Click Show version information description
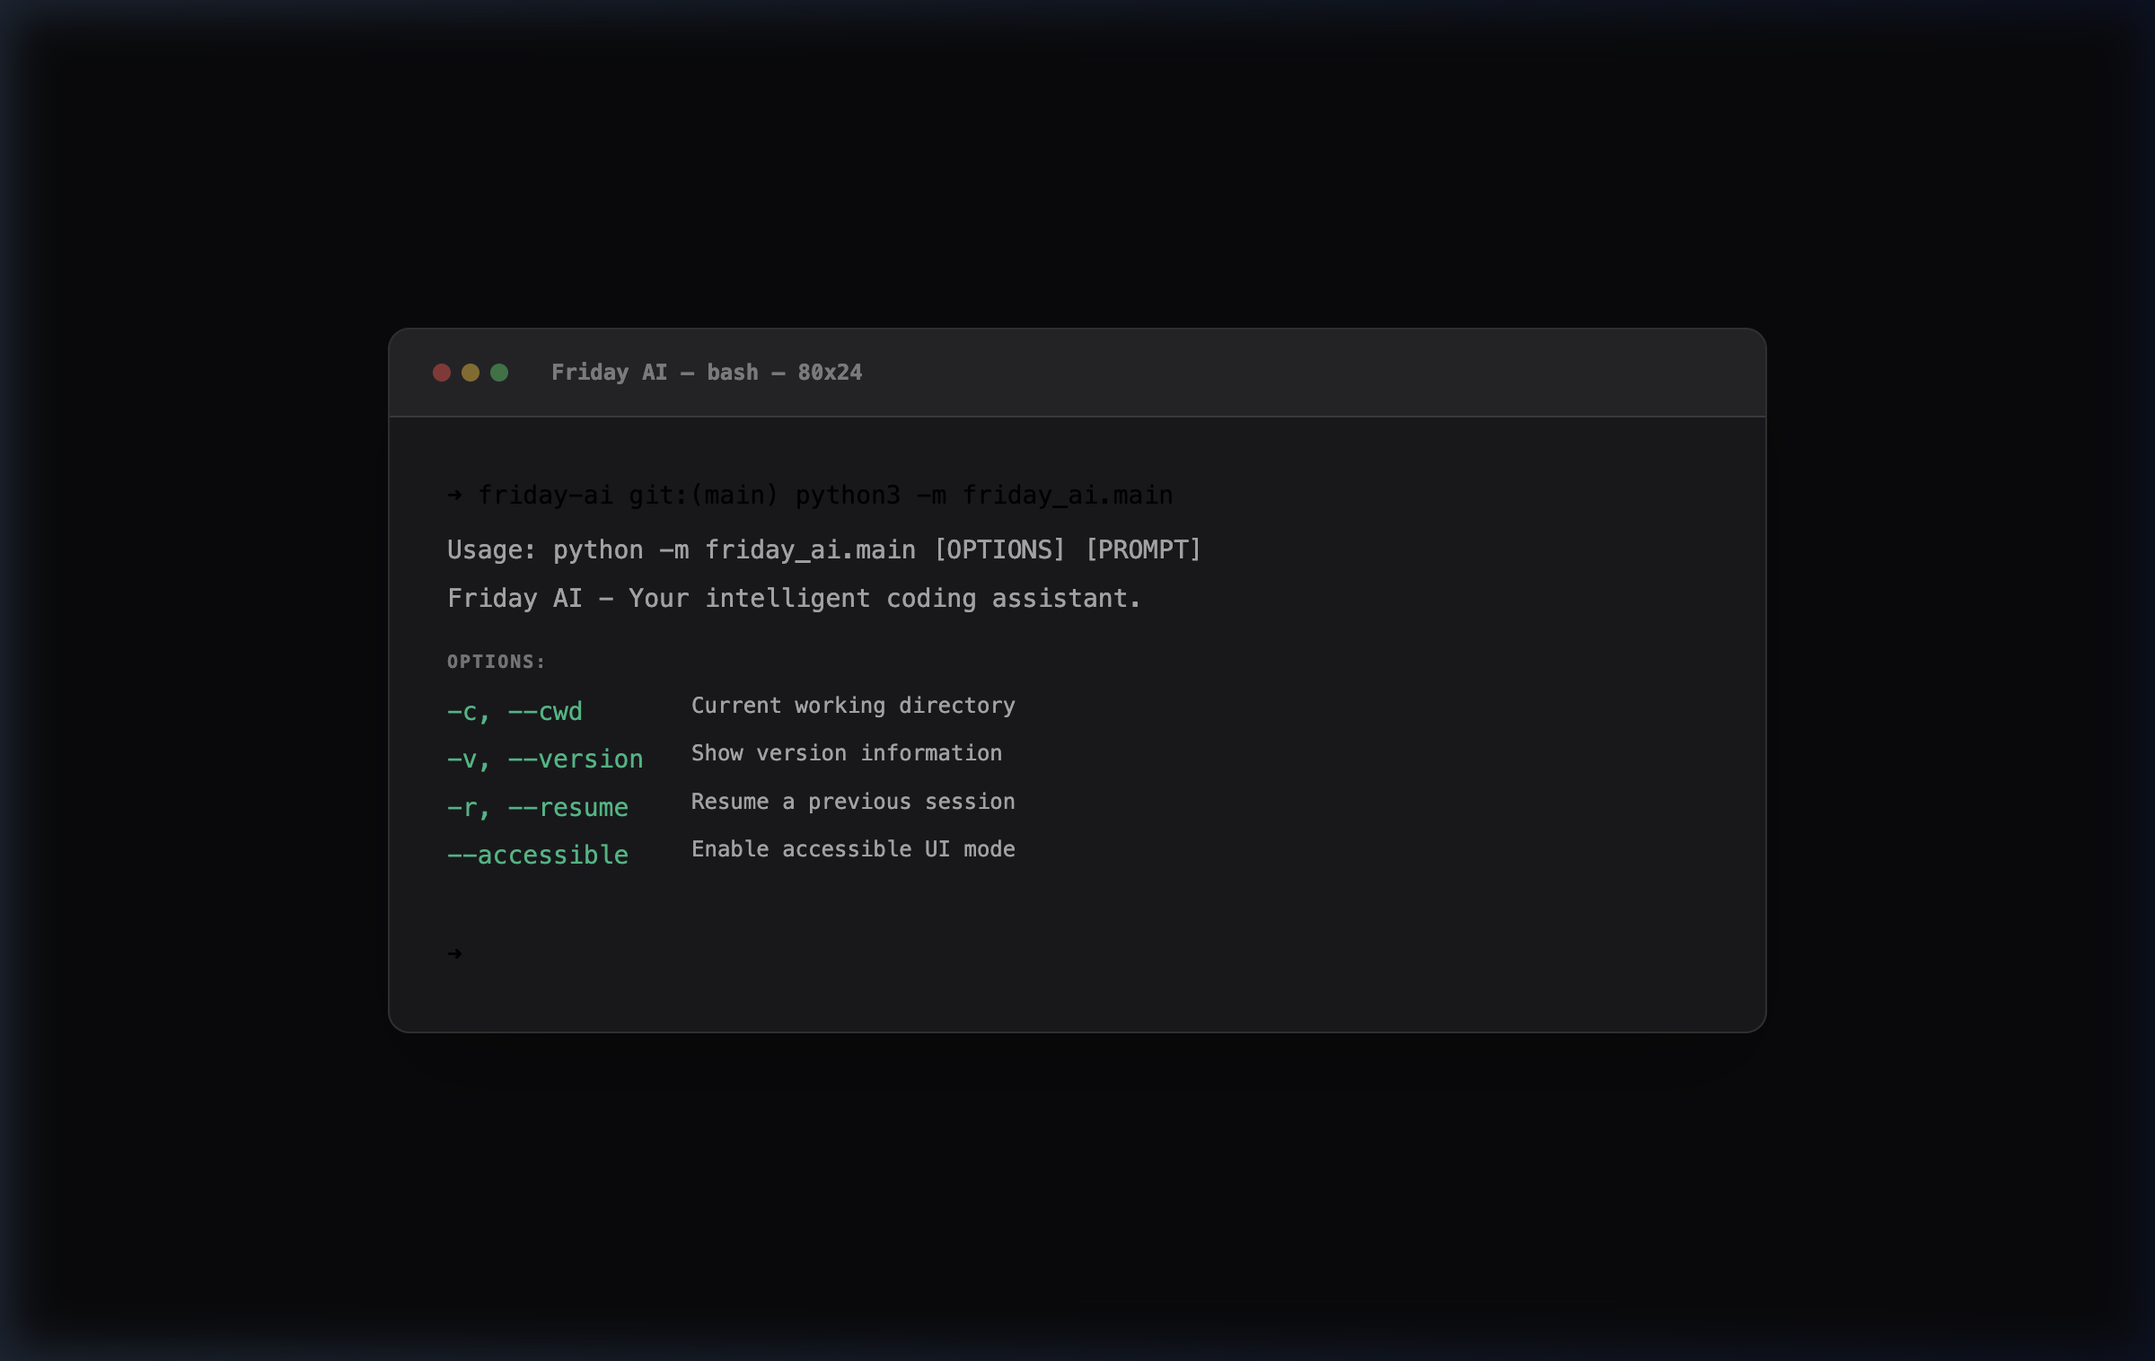Screen dimensions: 2155x1361 click(x=846, y=752)
